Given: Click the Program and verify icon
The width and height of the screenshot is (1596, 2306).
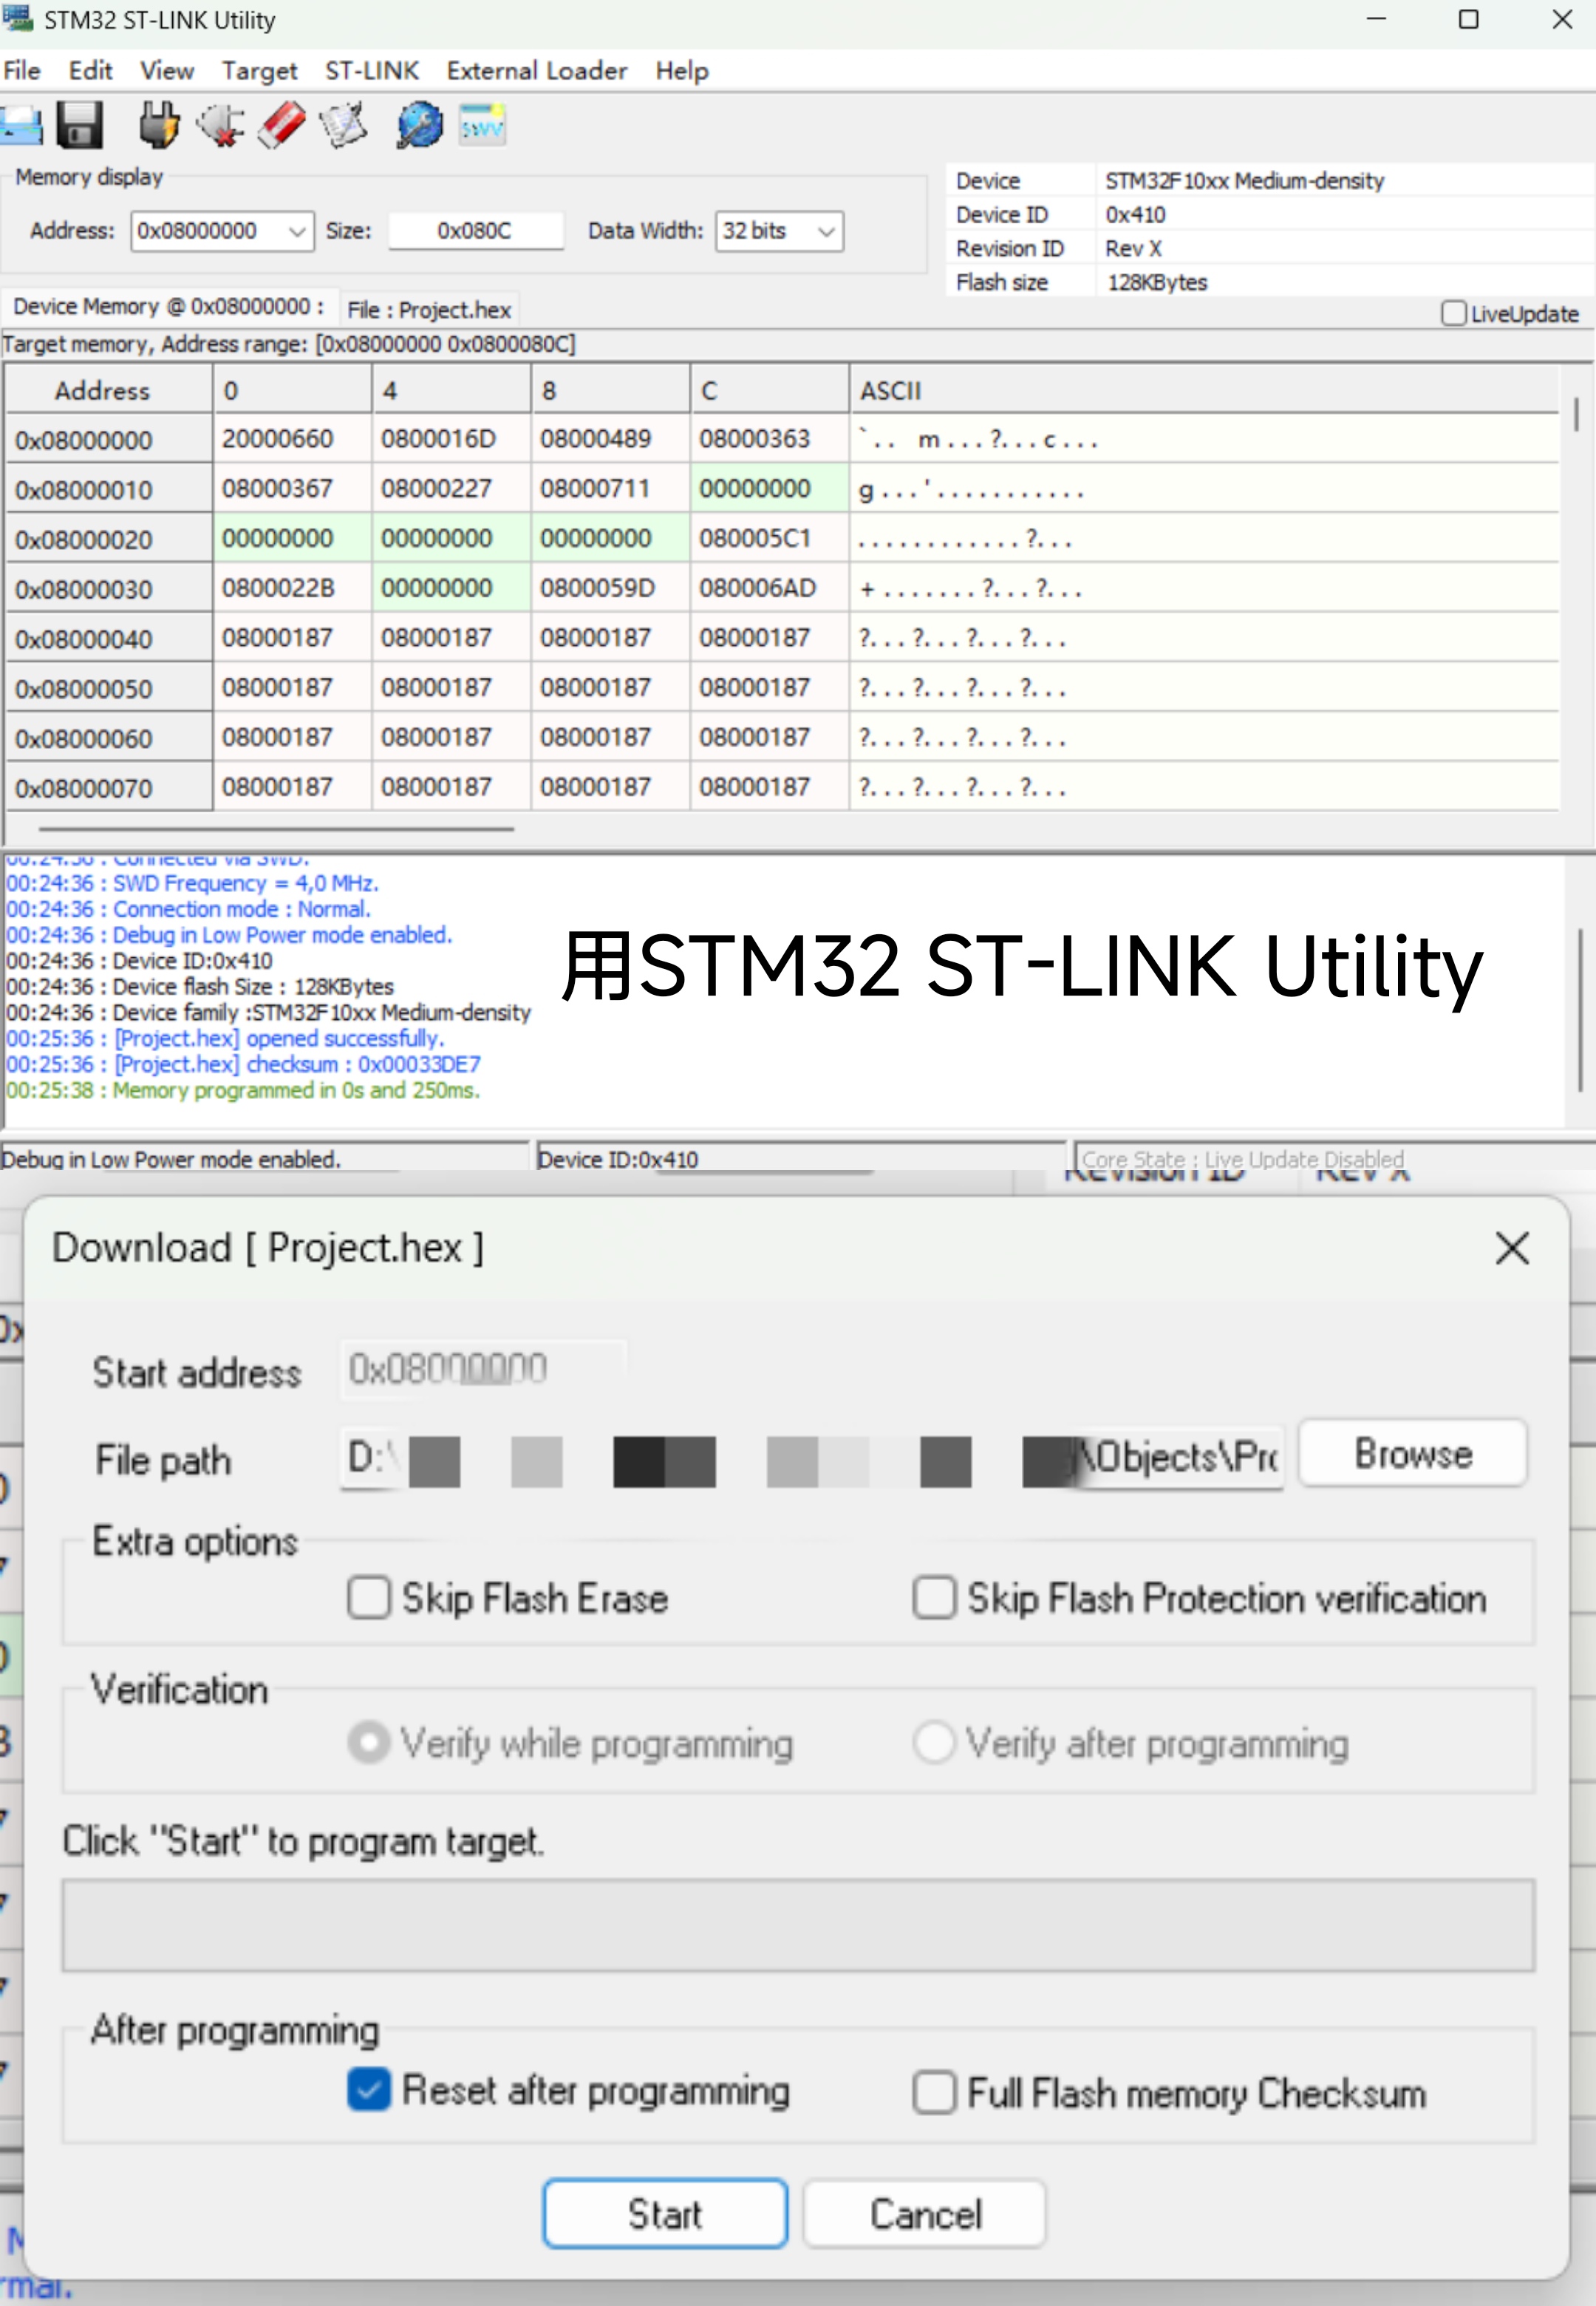Looking at the screenshot, I should 343,126.
